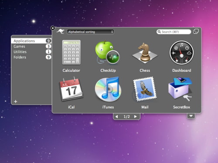Click inside the Search field

tap(174, 32)
